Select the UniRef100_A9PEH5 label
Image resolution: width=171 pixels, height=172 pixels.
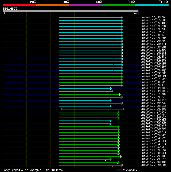[153, 38]
